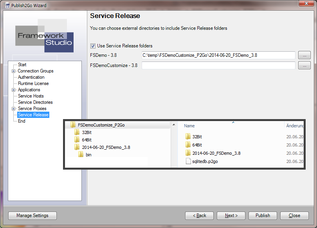Click the empty FSDemoCustomize - 3.8 path field
Viewport: 317px width, 228px height.
point(218,65)
